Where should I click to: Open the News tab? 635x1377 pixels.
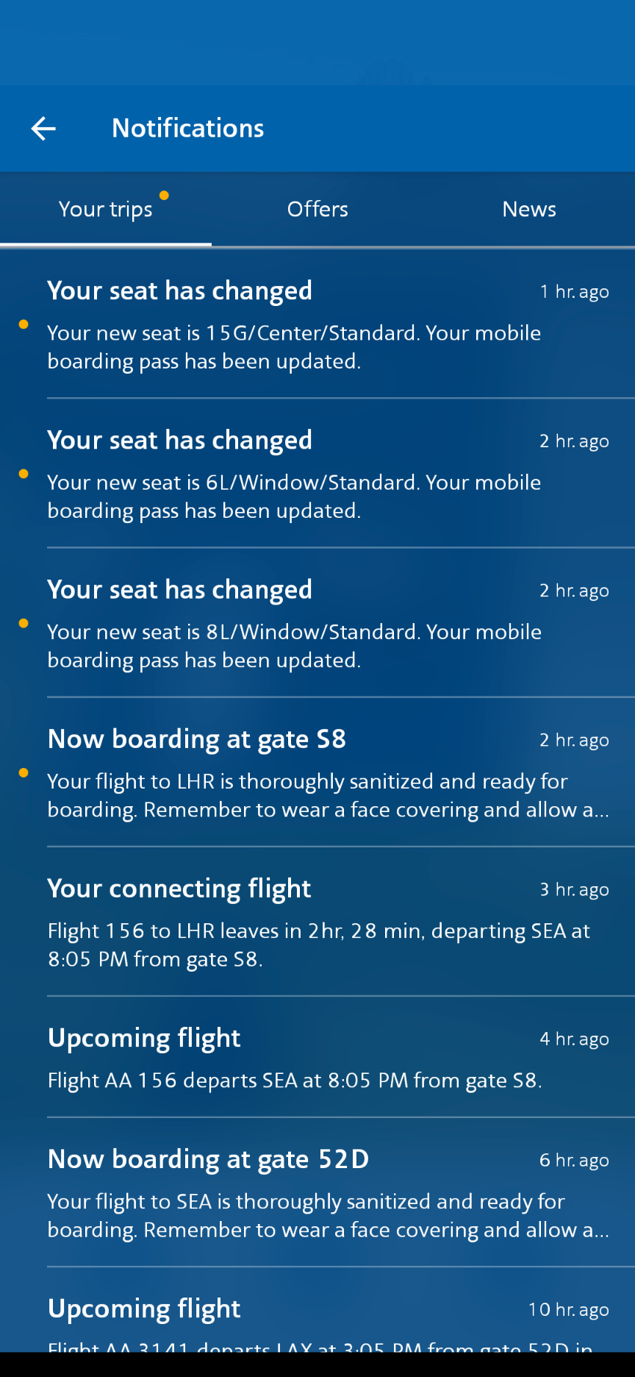pyautogui.click(x=529, y=209)
